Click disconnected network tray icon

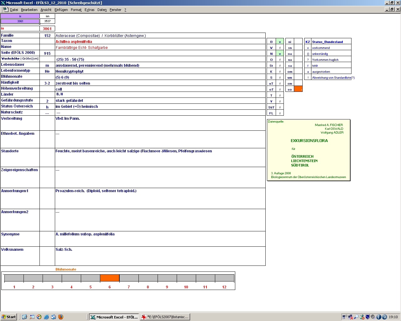[x=351, y=317]
